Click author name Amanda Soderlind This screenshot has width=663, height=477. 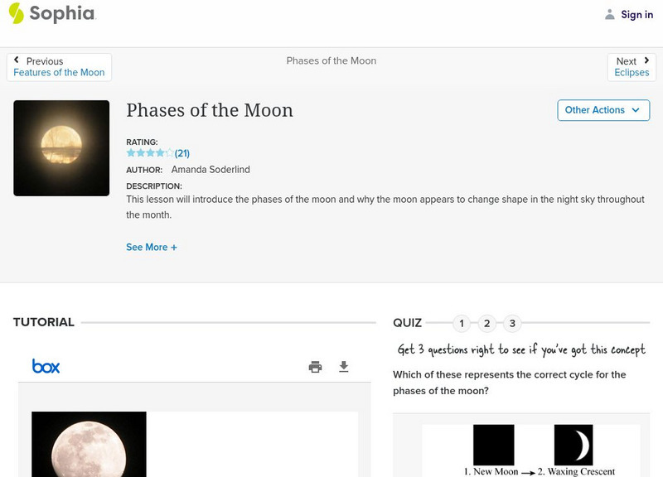(211, 170)
